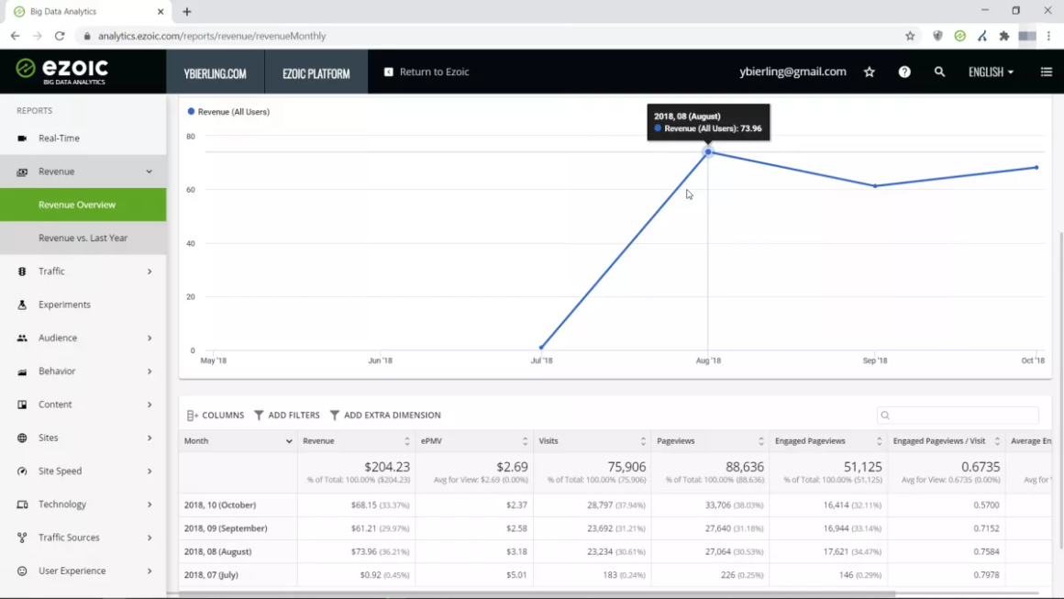Open the Month column dropdown
The image size is (1064, 599).
(289, 441)
